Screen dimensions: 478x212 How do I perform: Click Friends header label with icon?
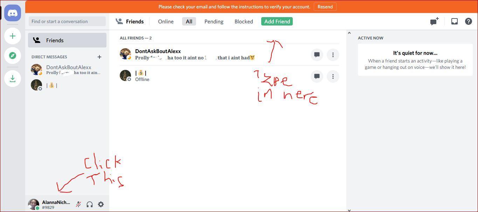130,21
